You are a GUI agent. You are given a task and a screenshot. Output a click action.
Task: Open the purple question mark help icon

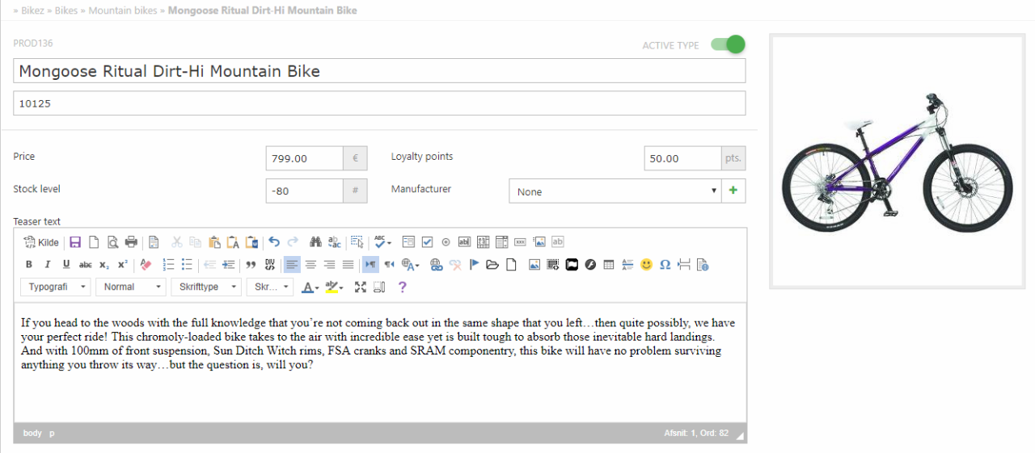pos(402,287)
